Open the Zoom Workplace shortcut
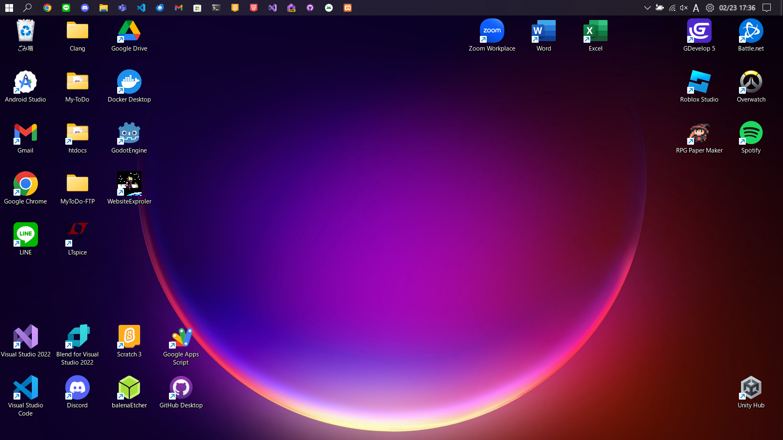Image resolution: width=783 pixels, height=440 pixels. coord(492,35)
